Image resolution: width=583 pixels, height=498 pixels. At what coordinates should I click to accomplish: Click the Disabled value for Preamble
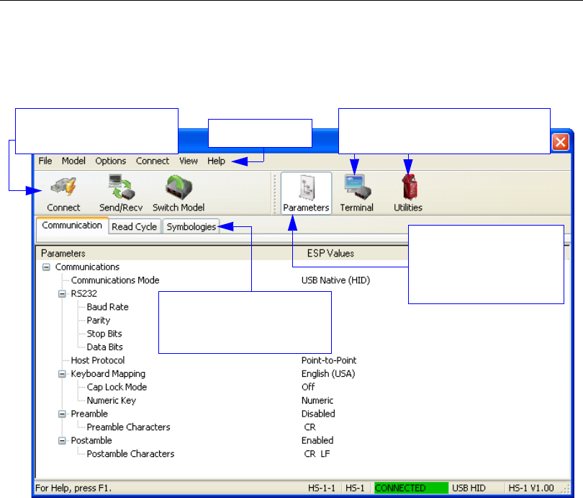pos(318,414)
